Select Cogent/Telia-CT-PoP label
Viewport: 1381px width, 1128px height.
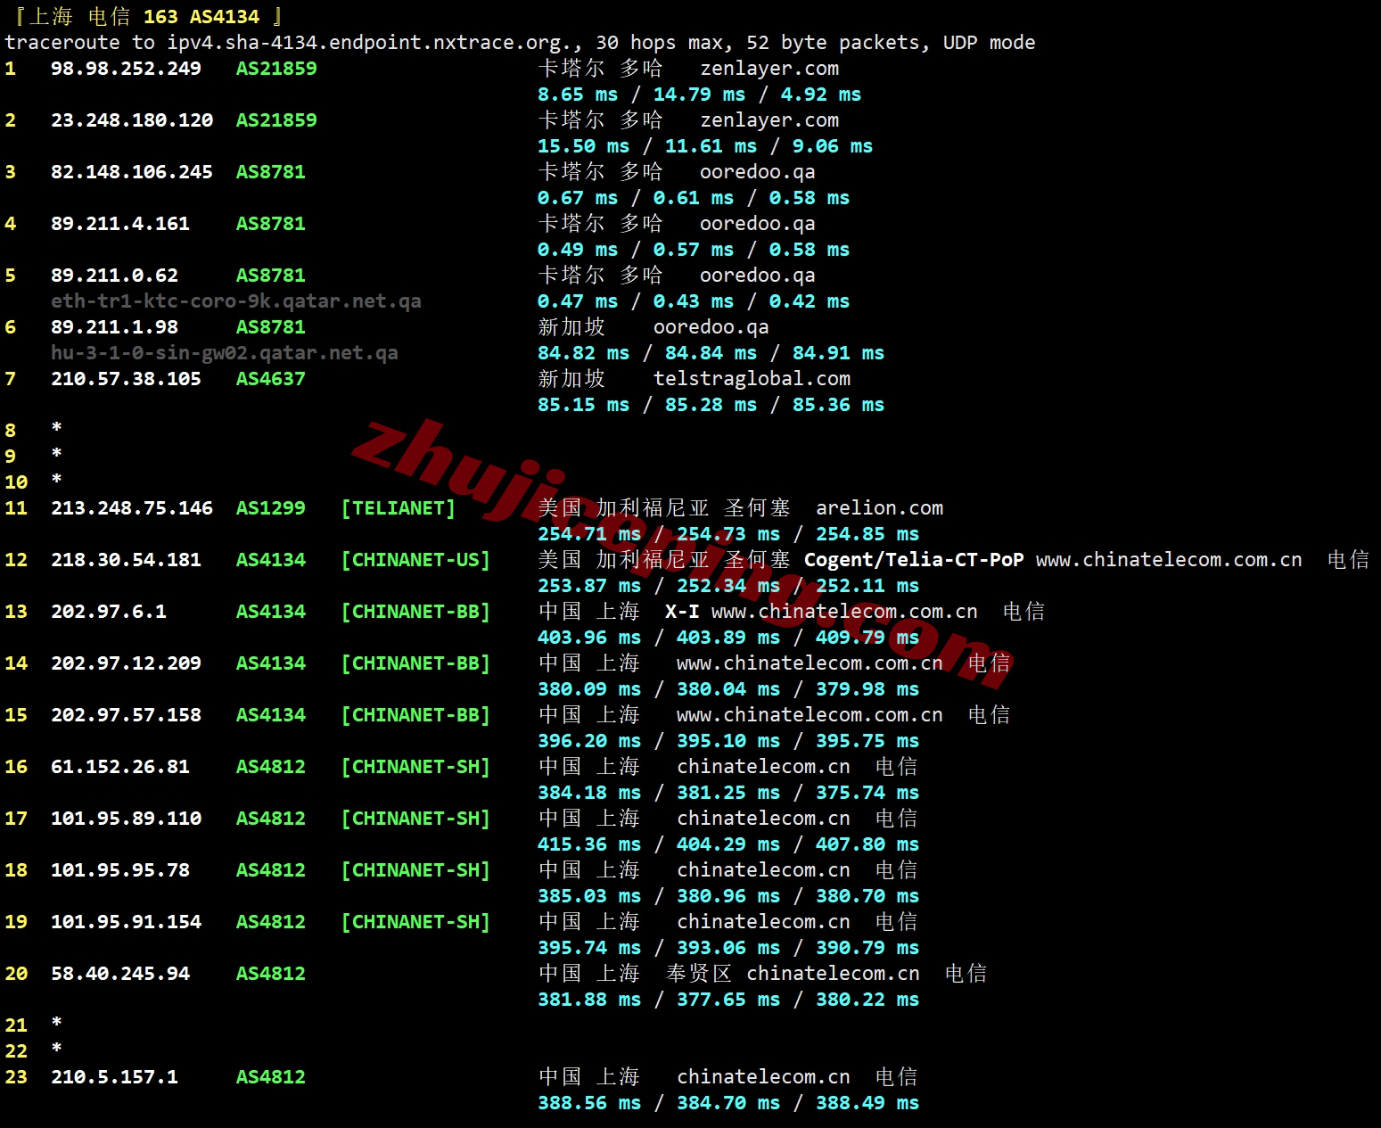click(x=914, y=560)
